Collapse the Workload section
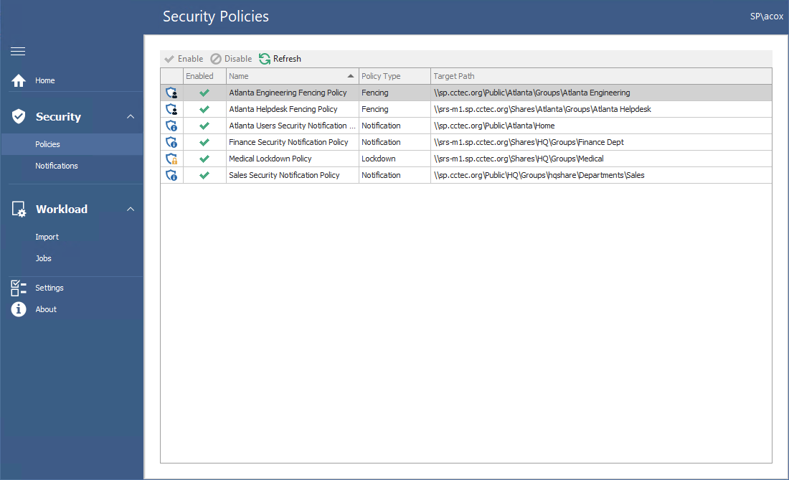 [x=131, y=209]
